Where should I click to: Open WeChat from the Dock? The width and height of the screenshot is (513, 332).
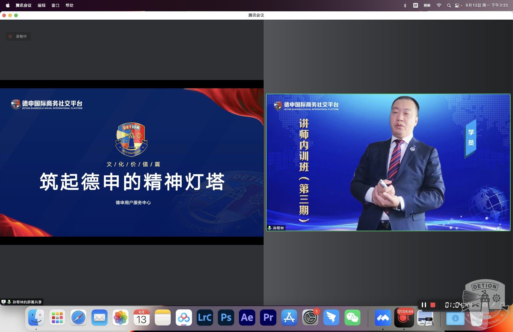pos(352,318)
